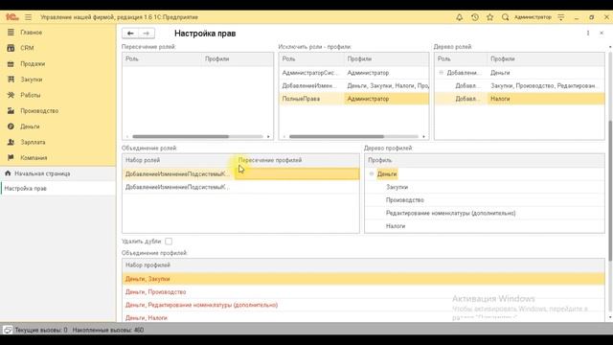
Task: Select Деньги, Производство profile set row
Action: 363,291
